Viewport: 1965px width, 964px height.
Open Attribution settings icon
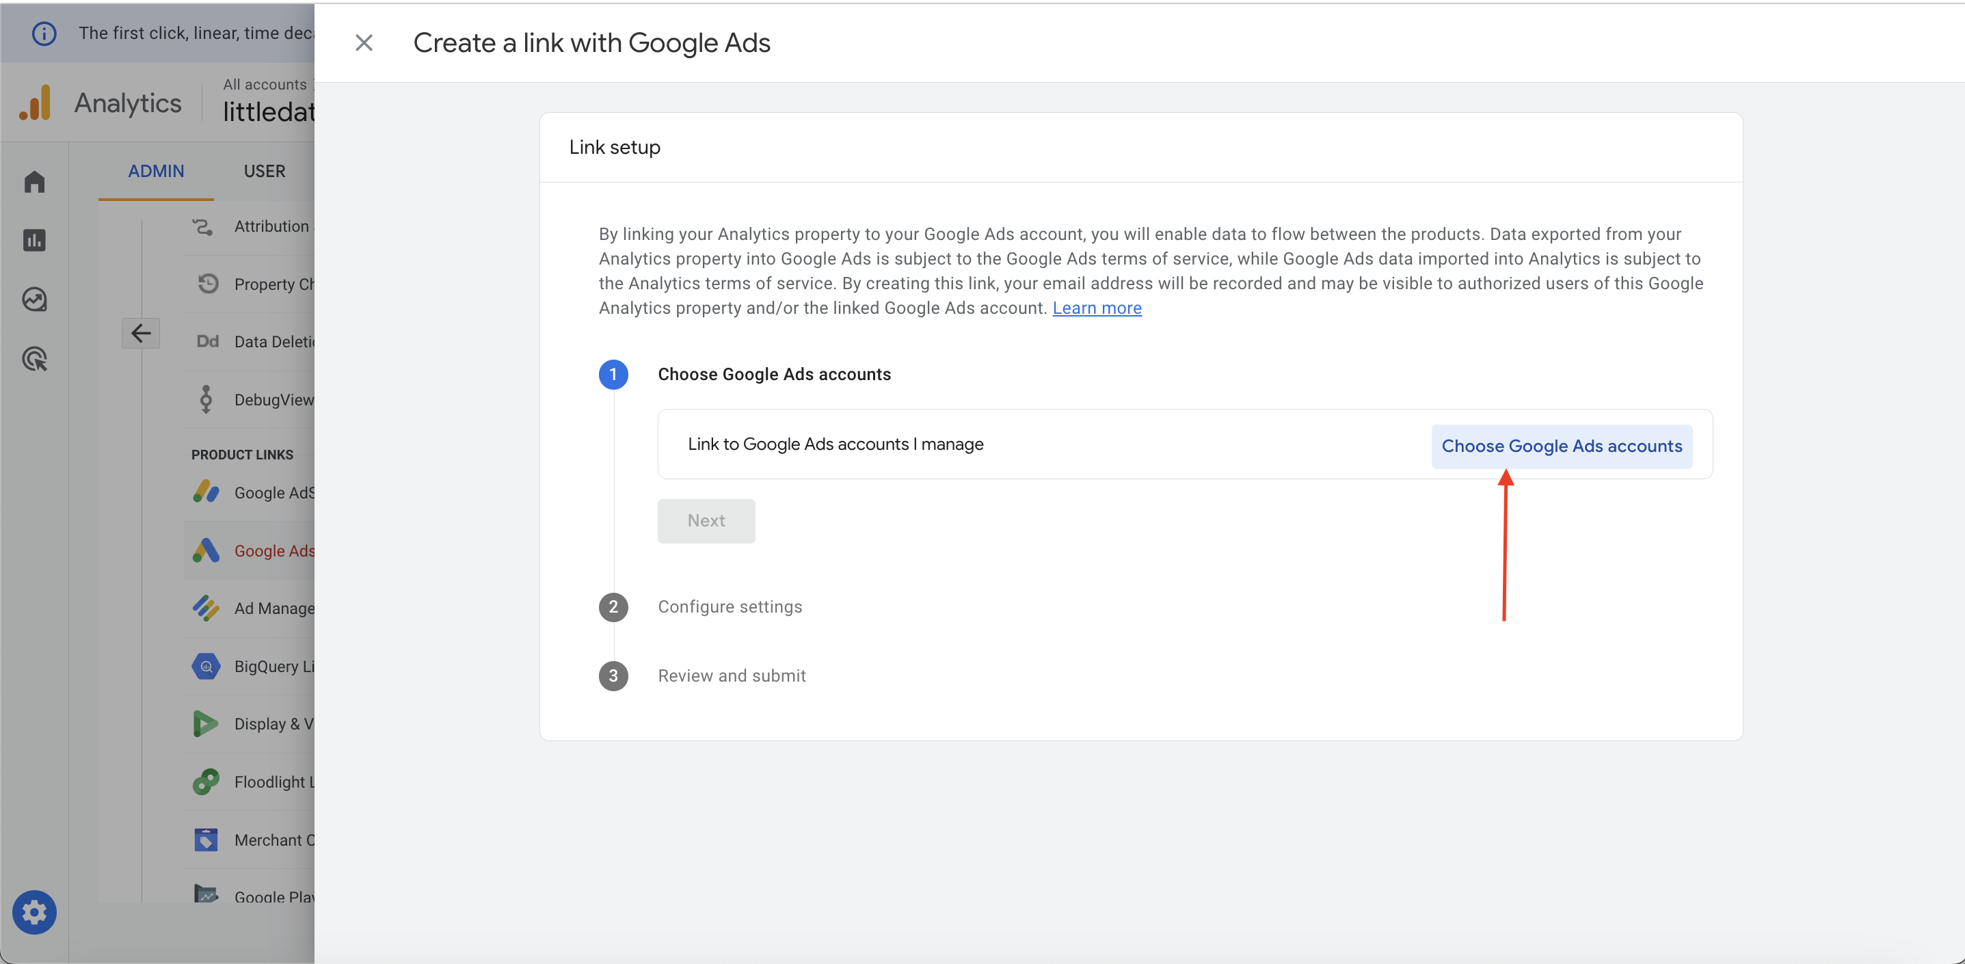pyautogui.click(x=203, y=226)
